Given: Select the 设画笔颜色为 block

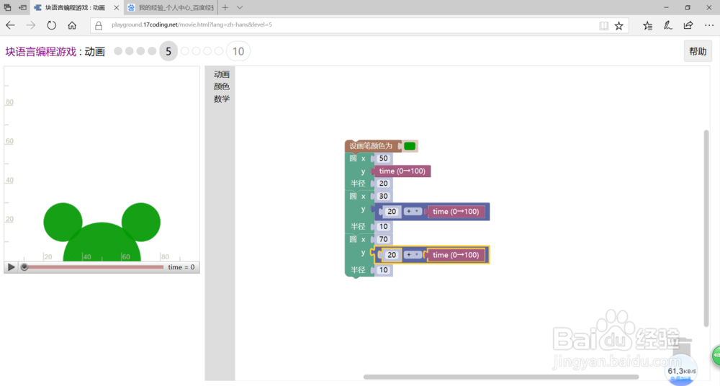Looking at the screenshot, I should point(371,146).
